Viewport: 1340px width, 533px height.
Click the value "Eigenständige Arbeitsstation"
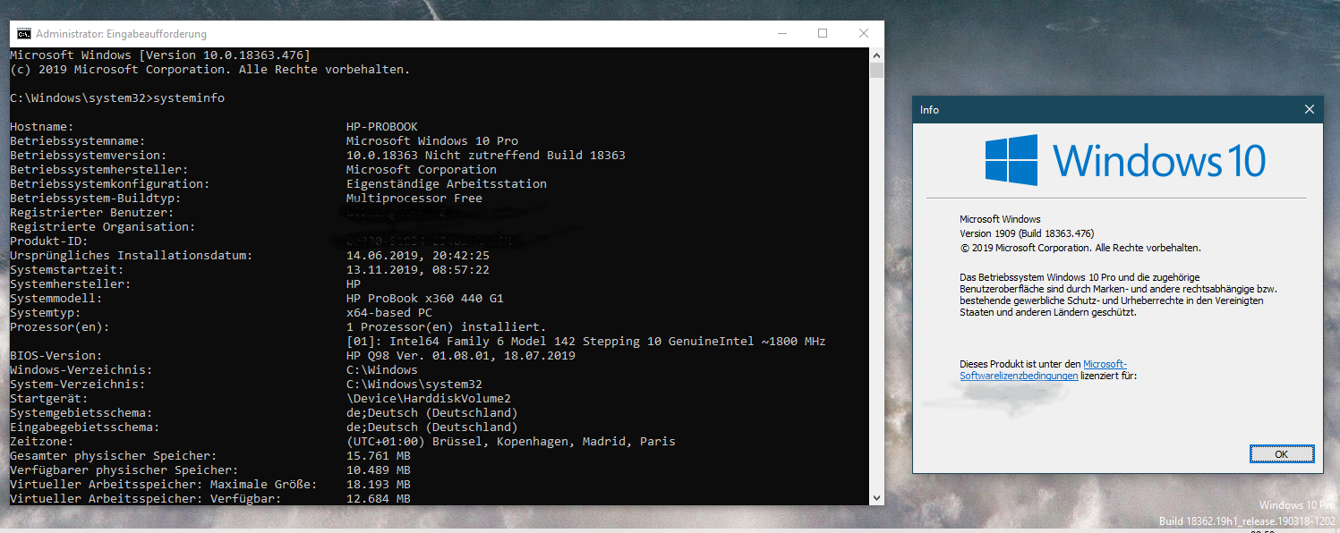pos(447,184)
